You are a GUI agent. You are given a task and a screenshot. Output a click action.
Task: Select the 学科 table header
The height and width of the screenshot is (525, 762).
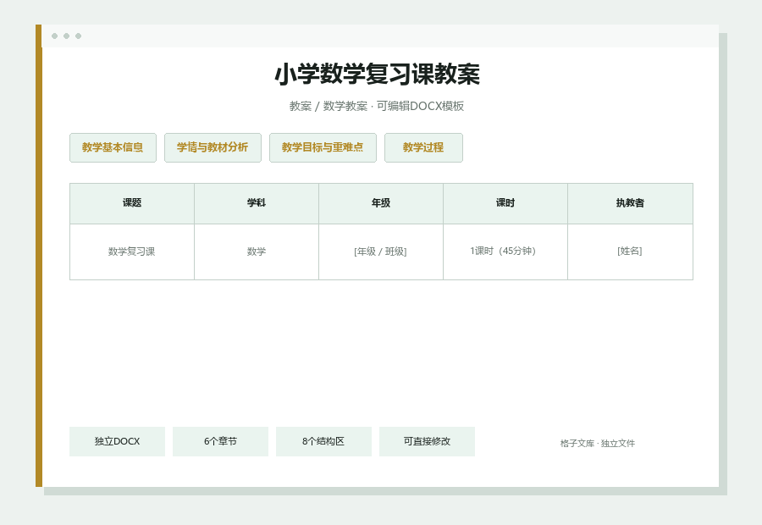tap(257, 203)
